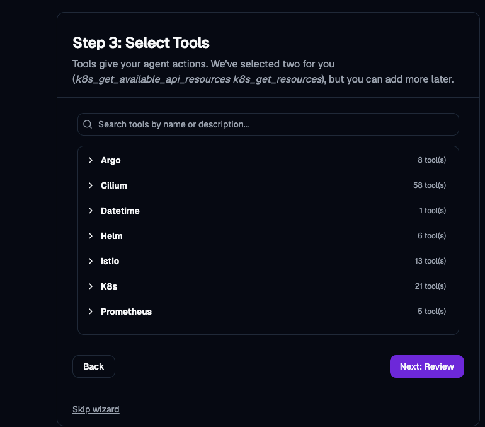Click the K8s "21 tool(s)" count
The width and height of the screenshot is (485, 427).
click(430, 286)
